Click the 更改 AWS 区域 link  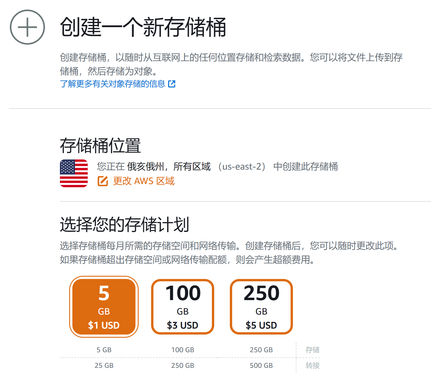144,181
